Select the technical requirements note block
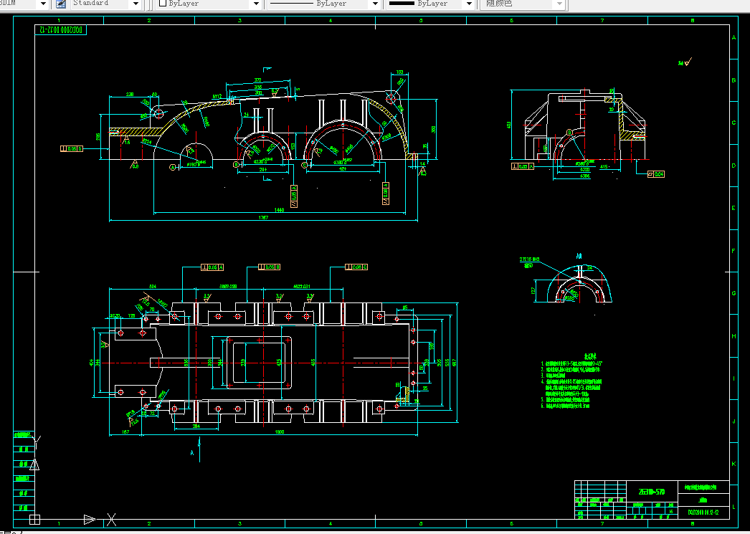Viewport: 750px width, 534px height. point(571,381)
